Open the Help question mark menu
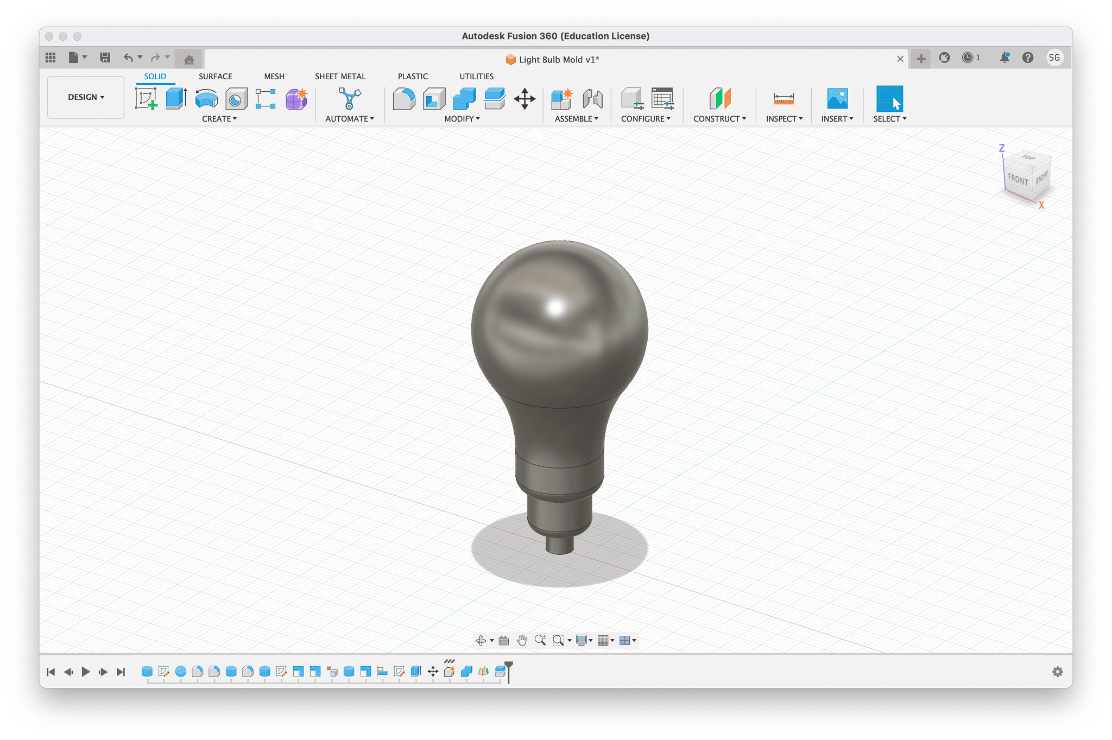 pyautogui.click(x=1028, y=58)
